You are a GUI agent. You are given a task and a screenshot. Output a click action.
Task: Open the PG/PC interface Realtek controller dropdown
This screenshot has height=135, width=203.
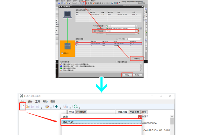(136, 28)
